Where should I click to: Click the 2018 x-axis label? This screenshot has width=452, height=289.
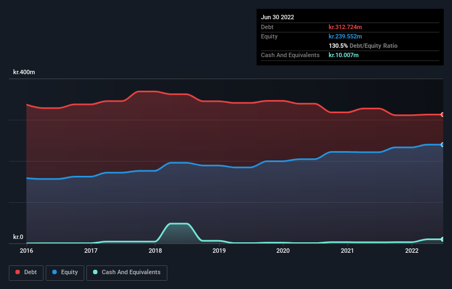point(155,251)
